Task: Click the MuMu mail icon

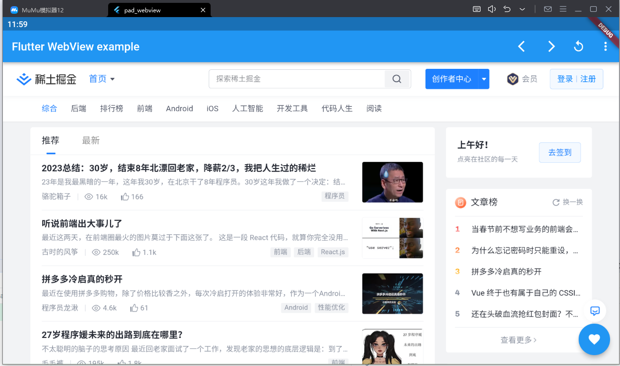Action: coord(548,9)
